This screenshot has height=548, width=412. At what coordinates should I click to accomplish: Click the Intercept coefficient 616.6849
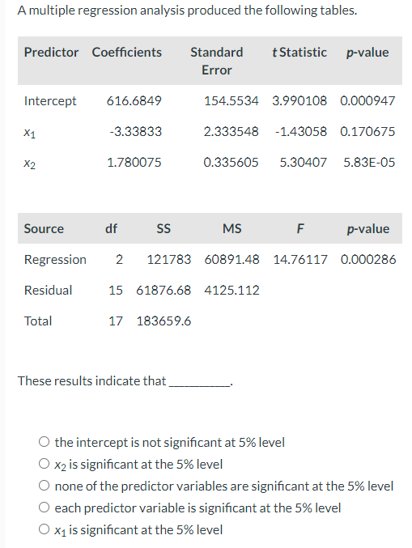pyautogui.click(x=134, y=100)
